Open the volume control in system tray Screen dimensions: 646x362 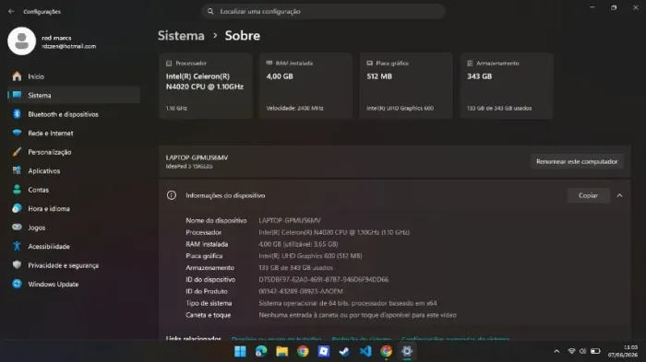582,351
